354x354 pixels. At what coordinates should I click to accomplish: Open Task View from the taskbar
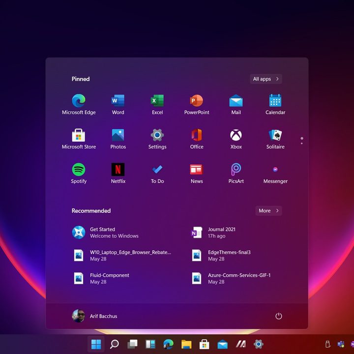tap(132, 344)
